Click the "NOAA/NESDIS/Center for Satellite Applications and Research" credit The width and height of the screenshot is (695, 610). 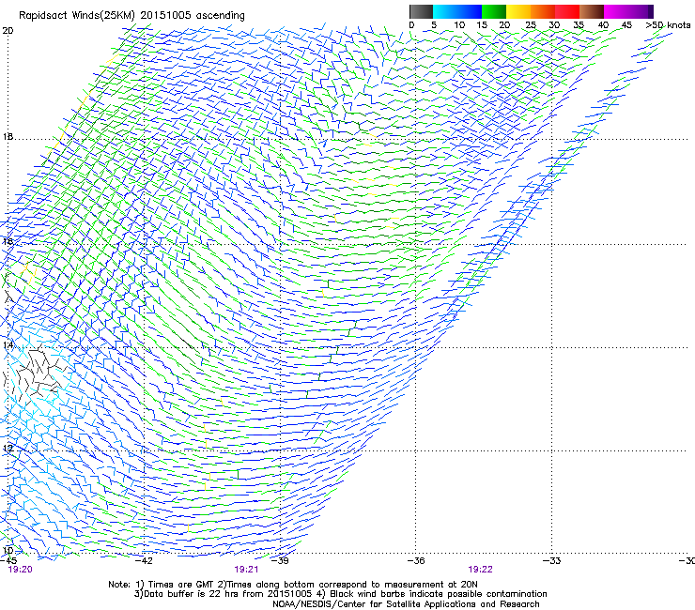[x=406, y=604]
